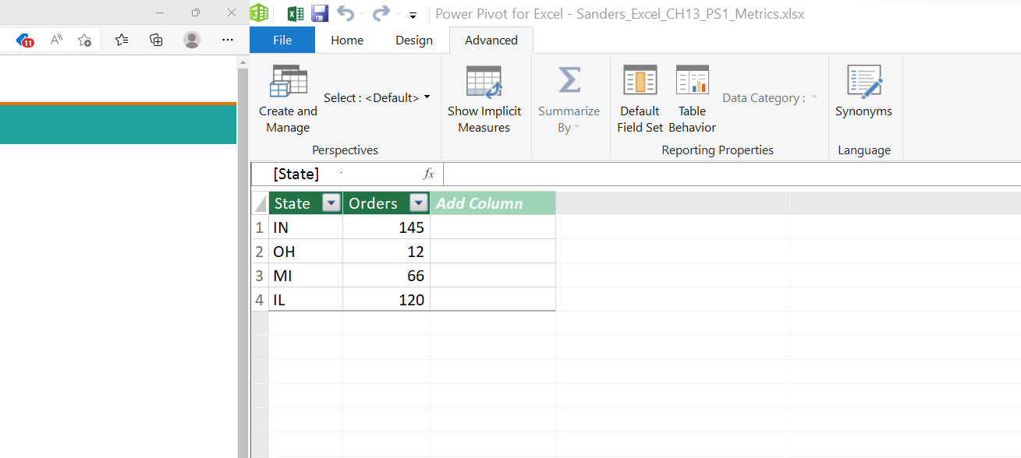Select row header 3
Screen dimensions: 1021x458
point(260,276)
